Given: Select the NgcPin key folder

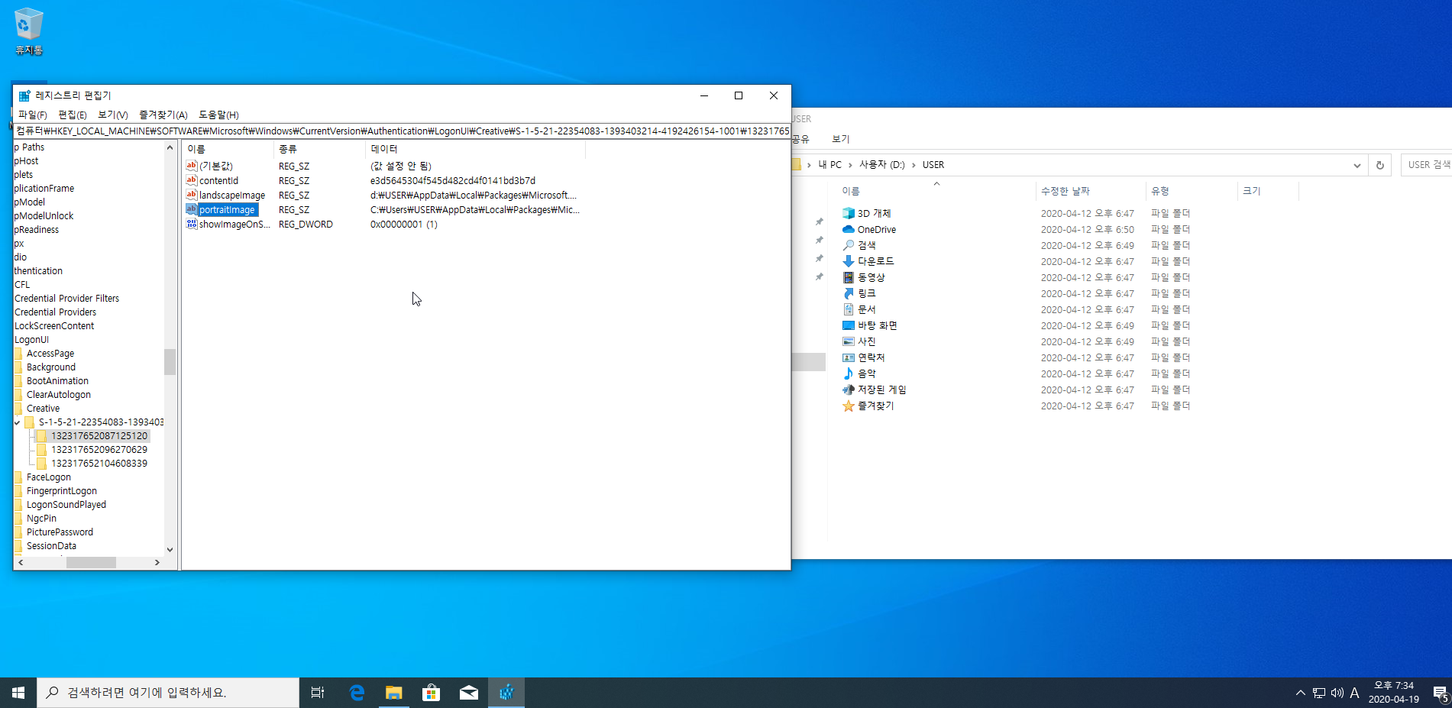Looking at the screenshot, I should 41,519.
